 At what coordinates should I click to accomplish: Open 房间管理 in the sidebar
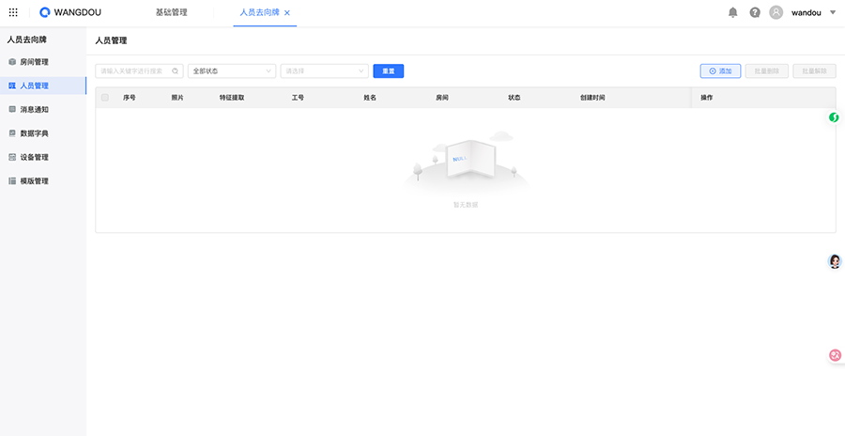tap(43, 62)
